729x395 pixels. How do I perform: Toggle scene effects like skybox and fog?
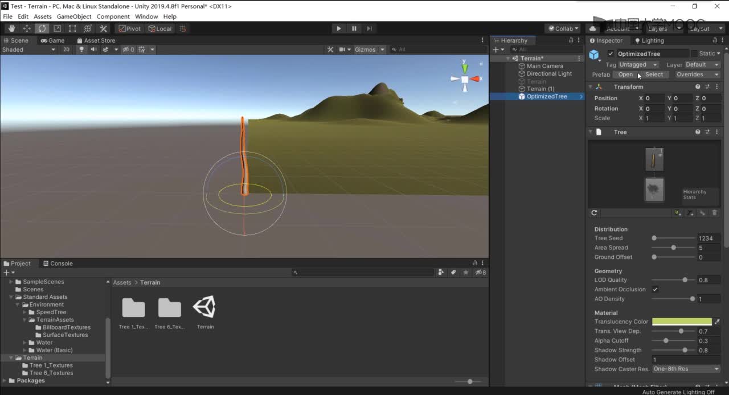106,50
